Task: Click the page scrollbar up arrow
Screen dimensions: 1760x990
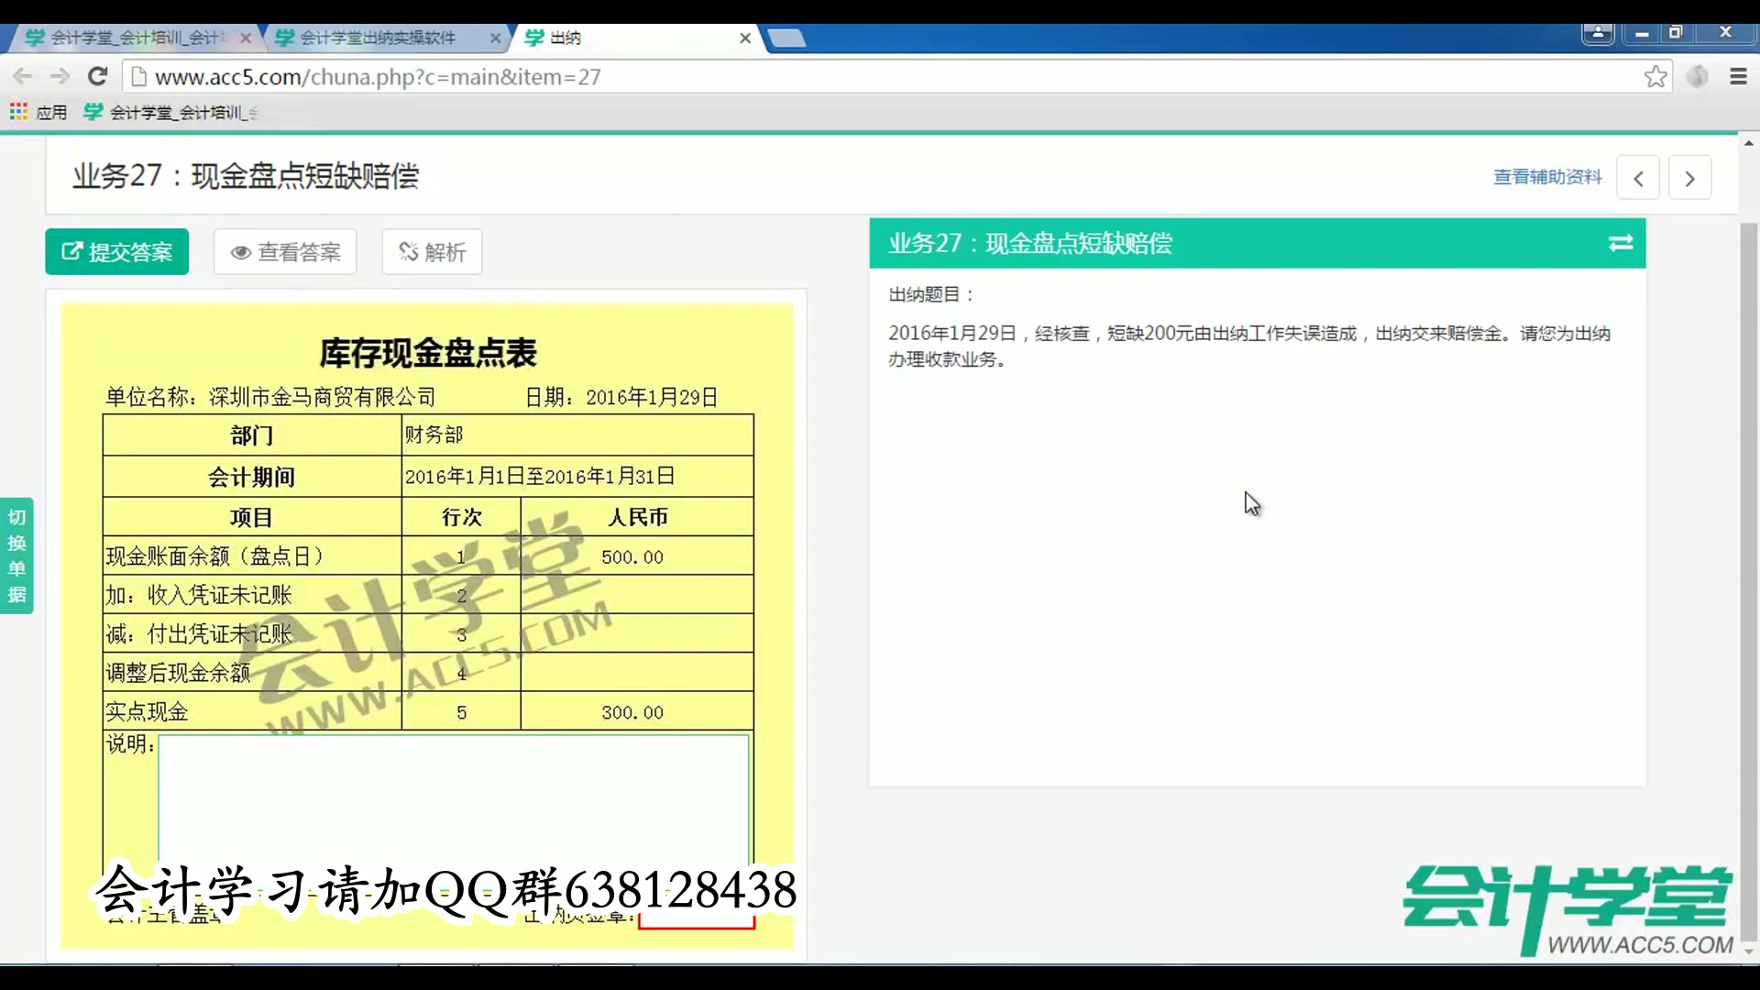Action: (1748, 143)
